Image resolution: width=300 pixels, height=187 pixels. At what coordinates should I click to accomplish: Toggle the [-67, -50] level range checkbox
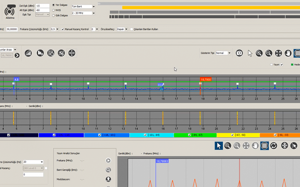(x=232, y=135)
